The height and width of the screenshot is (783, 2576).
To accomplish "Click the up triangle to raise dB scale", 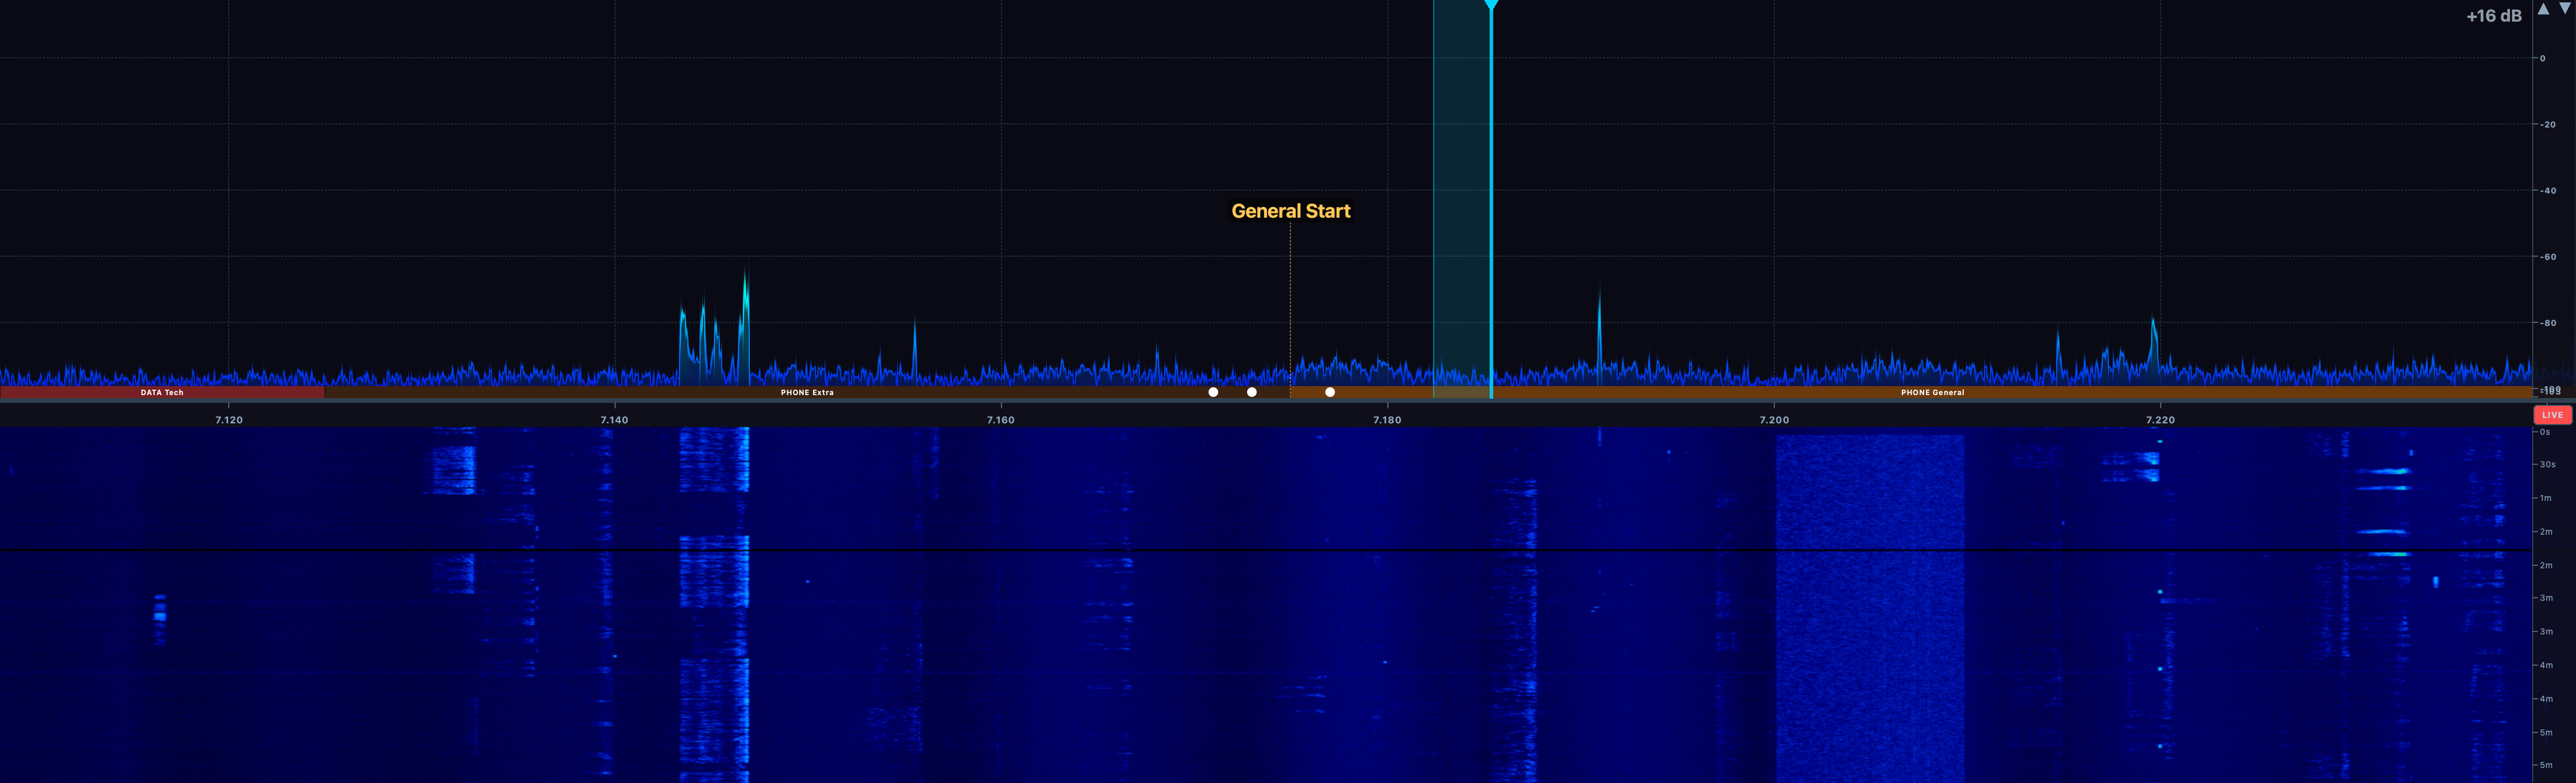I will click(x=2543, y=9).
